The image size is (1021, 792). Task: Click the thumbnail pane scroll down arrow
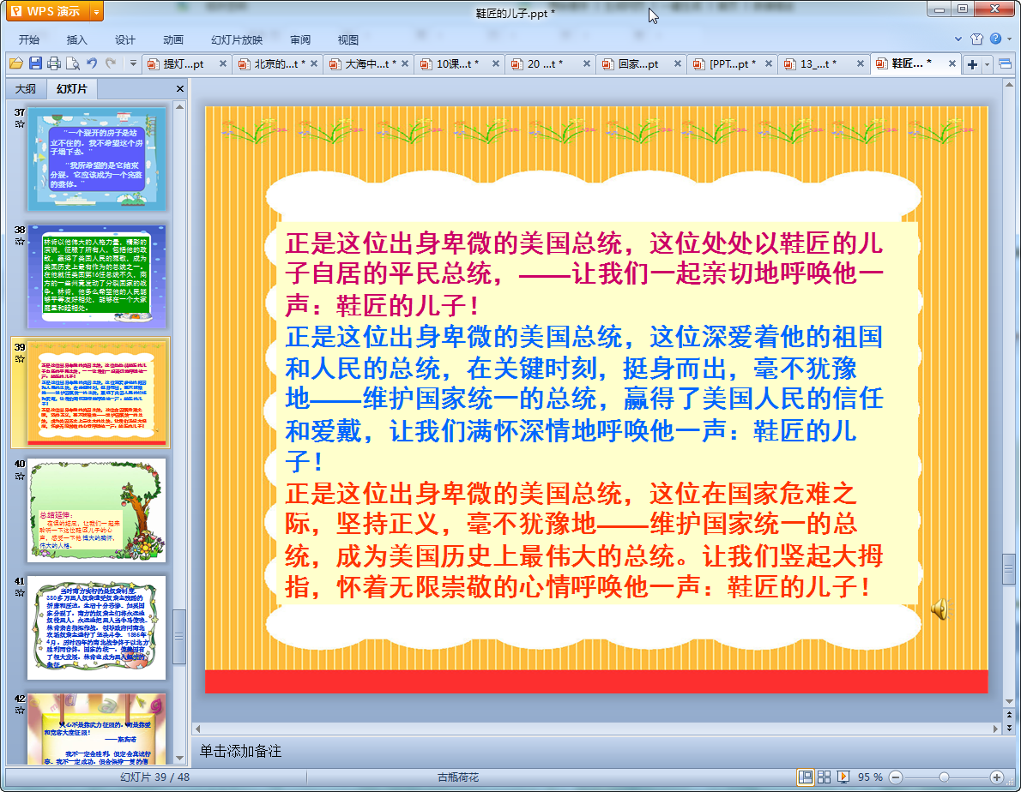click(179, 759)
